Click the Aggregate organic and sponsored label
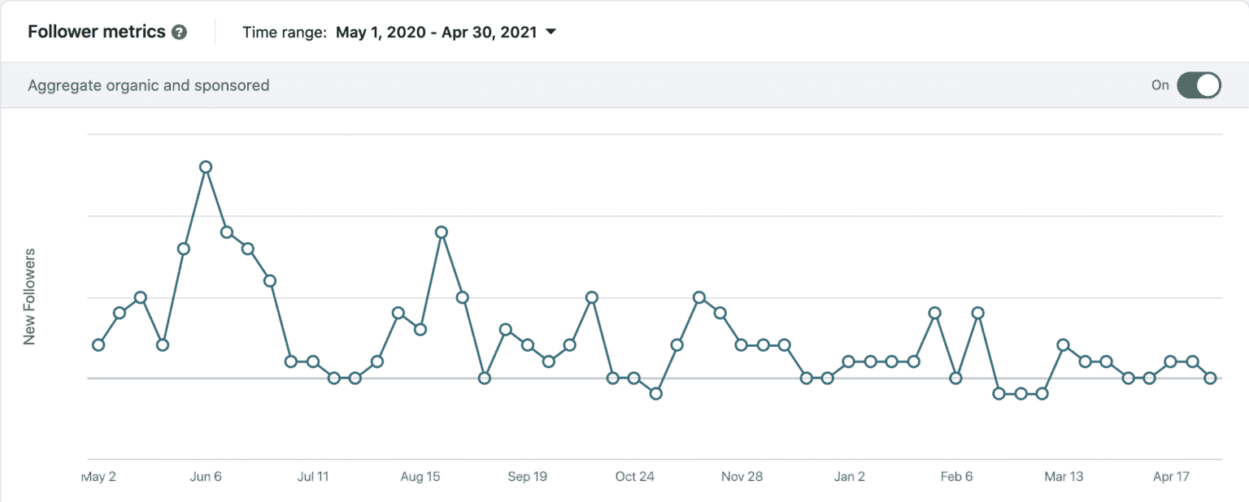The width and height of the screenshot is (1249, 502). click(148, 84)
